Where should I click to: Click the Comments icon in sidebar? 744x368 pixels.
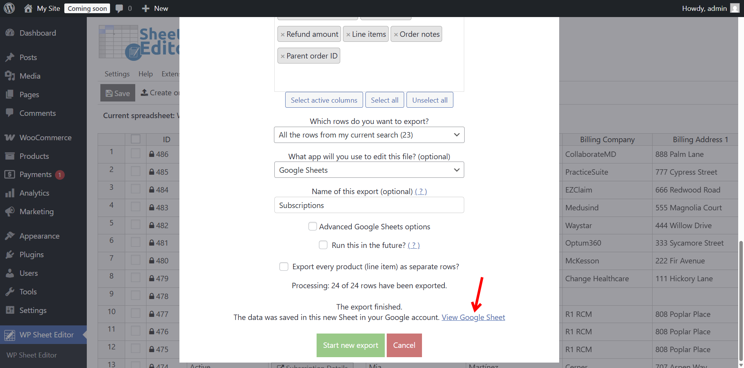(x=10, y=113)
